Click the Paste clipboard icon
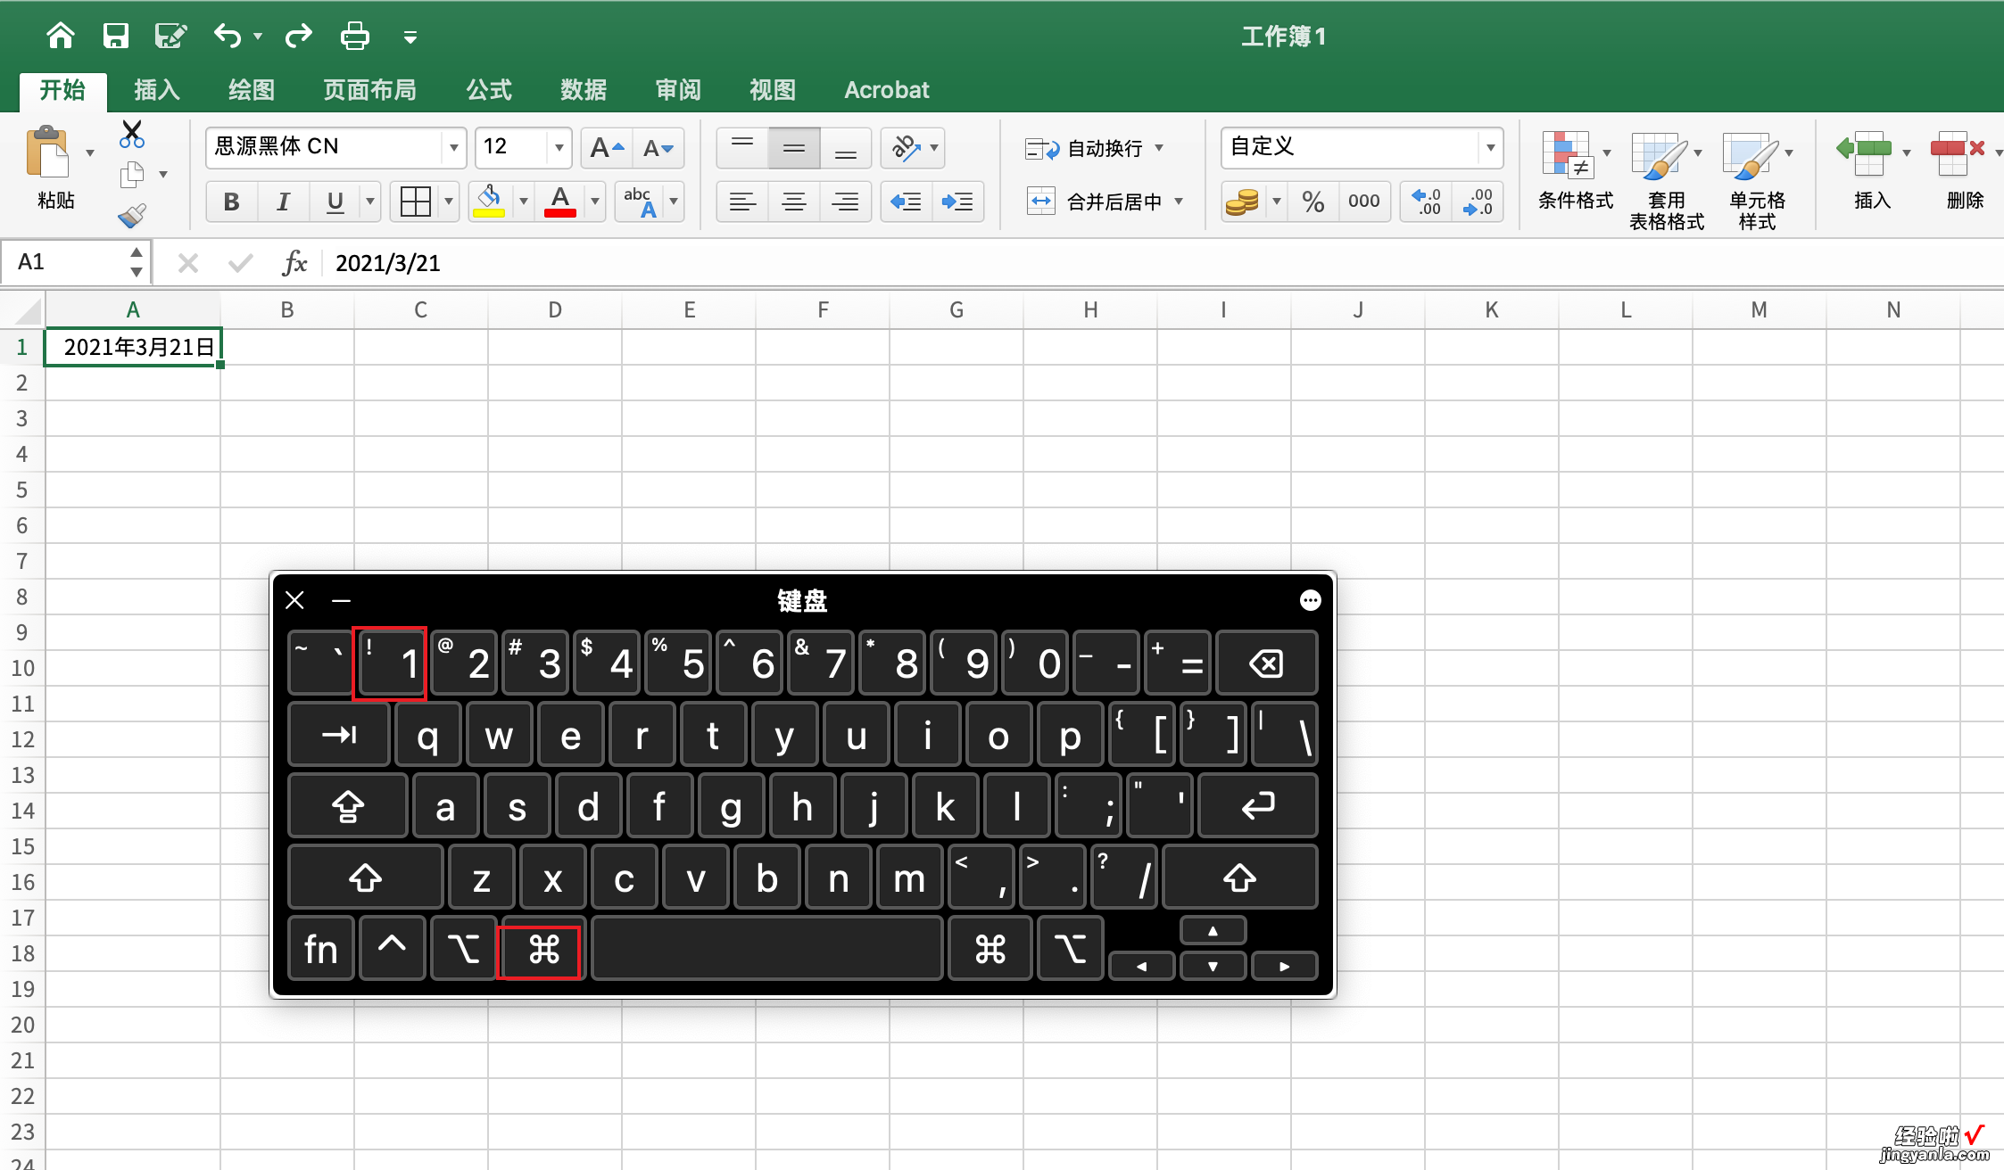Viewport: 2004px width, 1170px height. pyautogui.click(x=48, y=152)
